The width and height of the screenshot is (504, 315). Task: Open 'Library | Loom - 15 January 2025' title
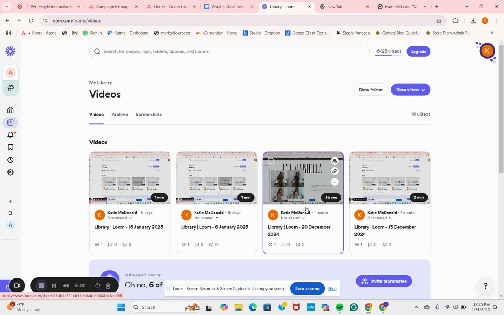click(129, 227)
